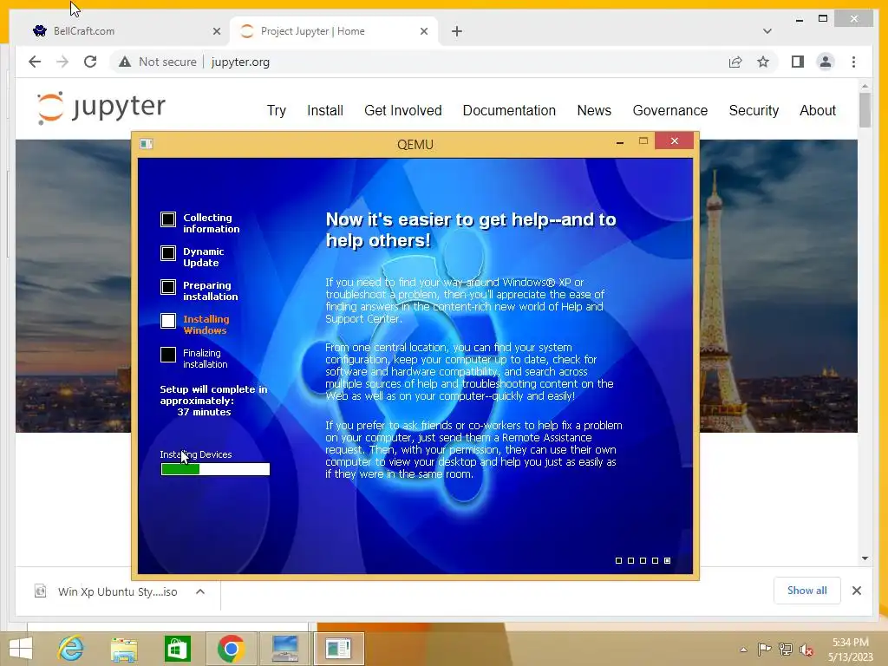
Task: Click the forward navigation arrow
Action: [62, 62]
